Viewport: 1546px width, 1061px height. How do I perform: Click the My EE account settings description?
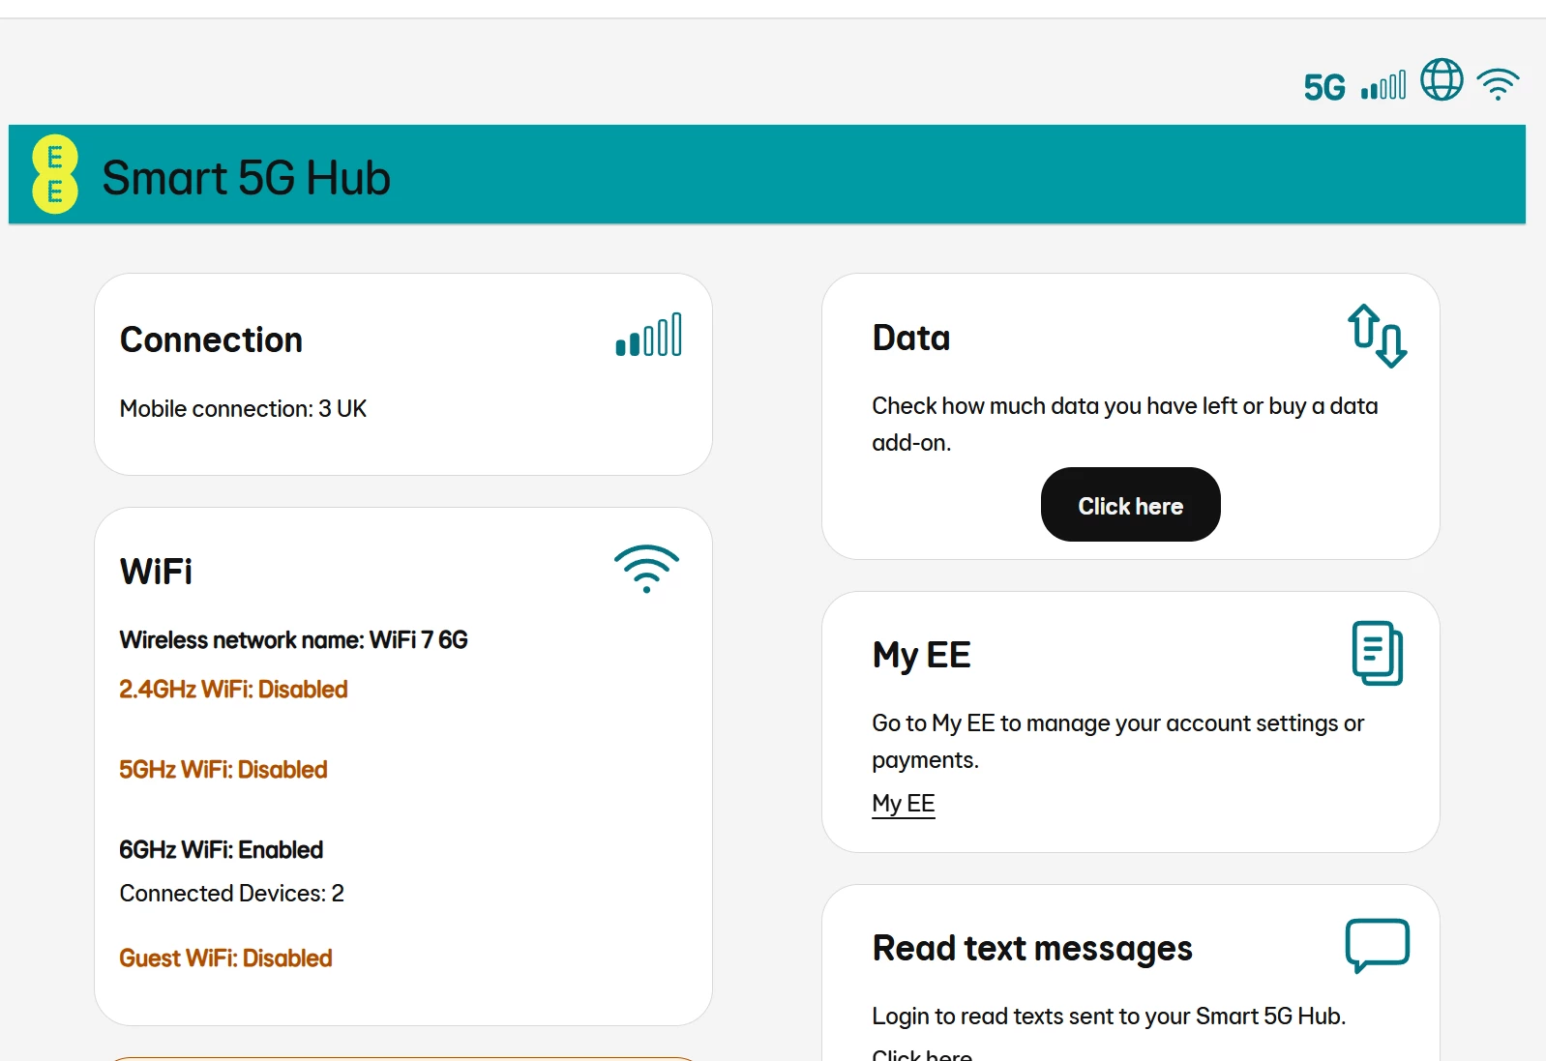(1118, 742)
